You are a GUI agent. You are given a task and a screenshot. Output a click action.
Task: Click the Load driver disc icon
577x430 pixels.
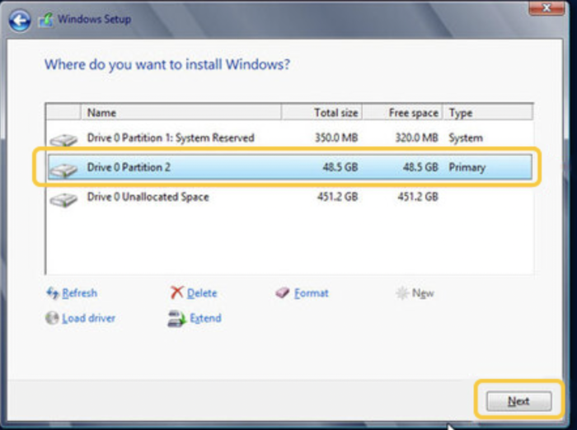point(52,318)
